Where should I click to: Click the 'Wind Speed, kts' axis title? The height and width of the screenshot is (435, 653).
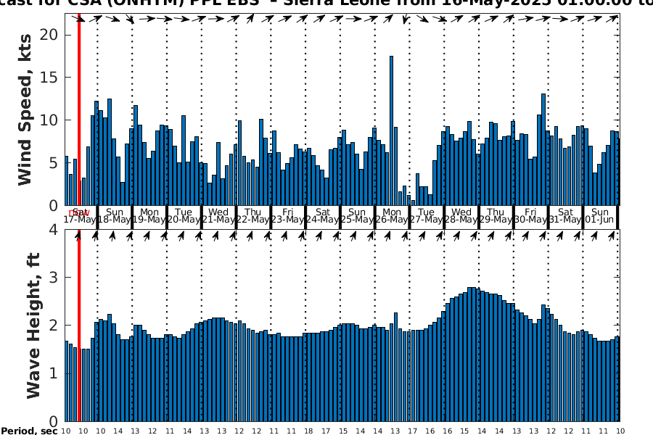point(25,109)
